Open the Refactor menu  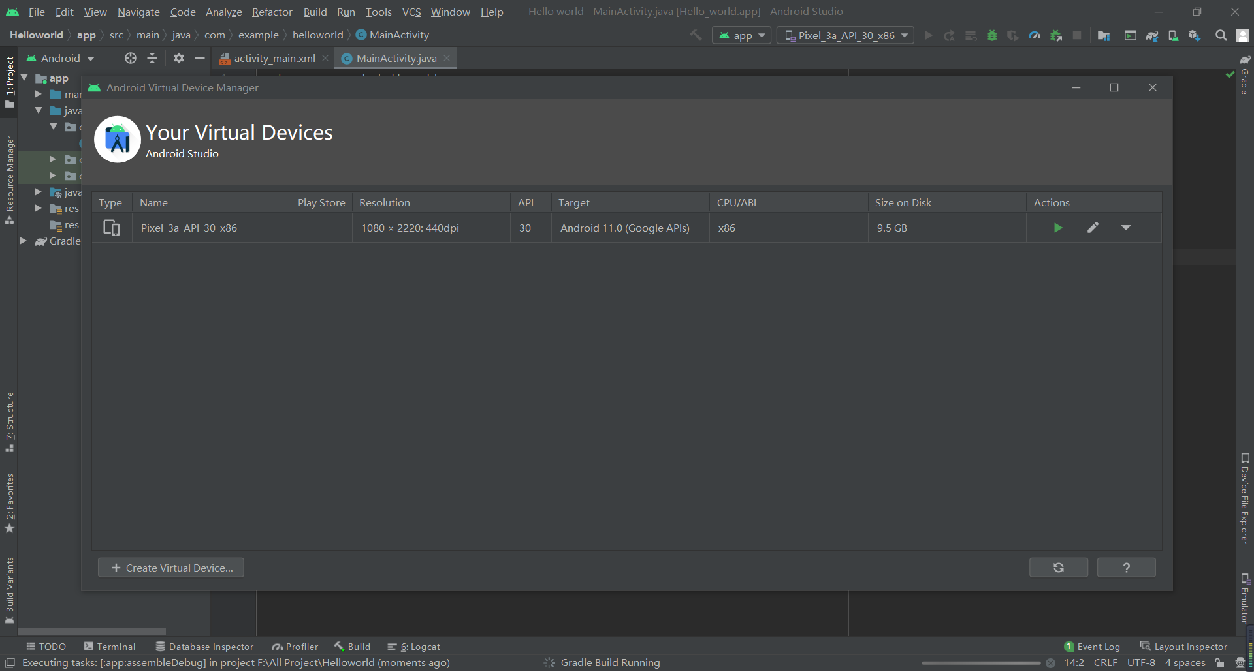tap(272, 12)
